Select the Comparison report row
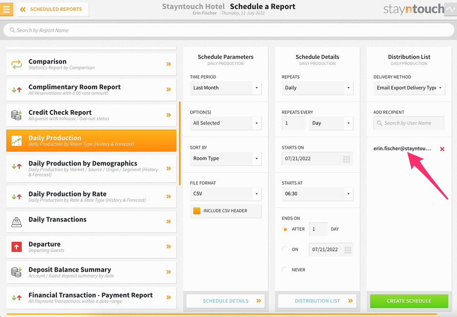 point(91,64)
